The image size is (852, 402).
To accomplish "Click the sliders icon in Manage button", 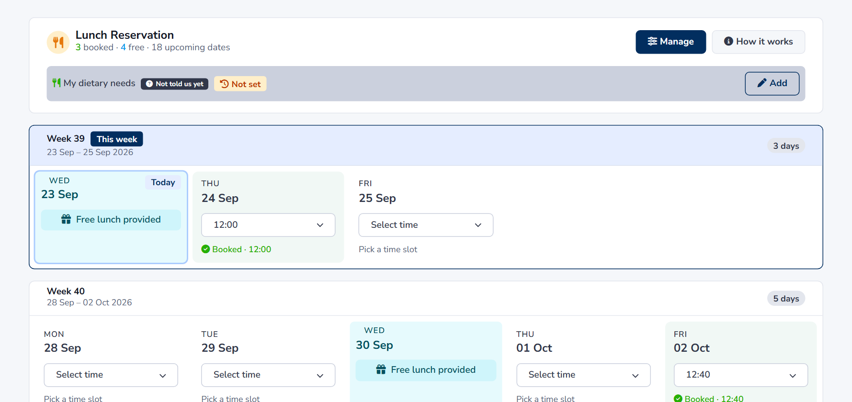I will pyautogui.click(x=652, y=41).
